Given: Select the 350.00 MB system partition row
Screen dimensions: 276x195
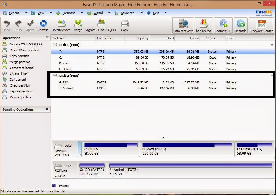Looking at the screenshot, I should (x=163, y=52).
